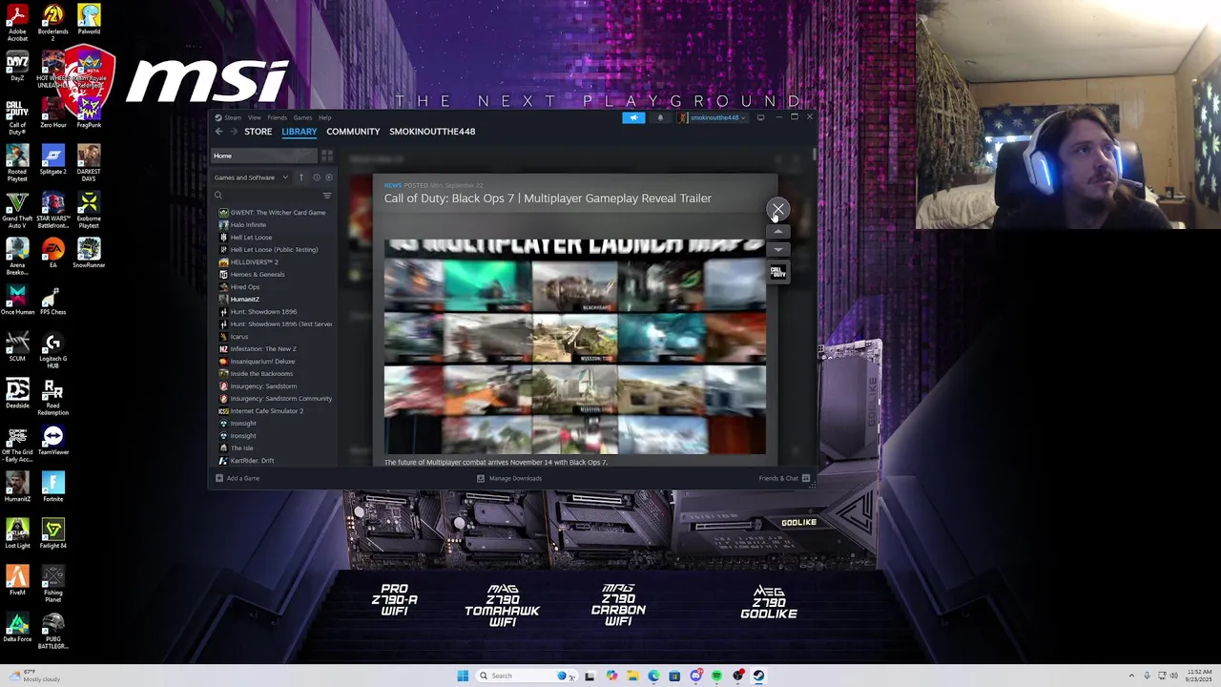
Task: Play the Multiplayer Launch Maps trailer image
Action: click(575, 346)
